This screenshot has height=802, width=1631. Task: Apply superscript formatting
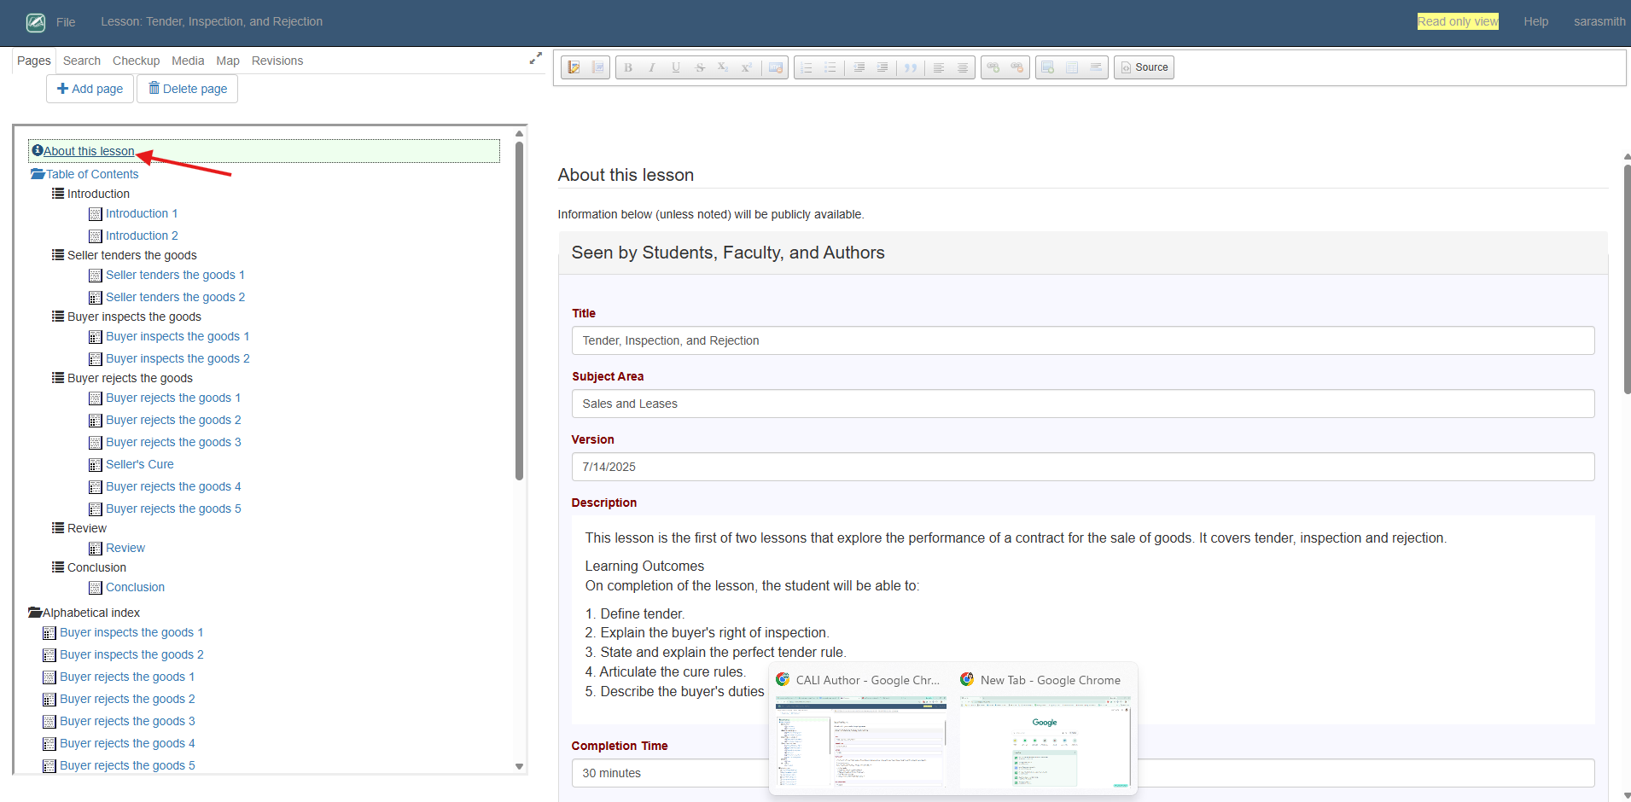[x=747, y=67]
